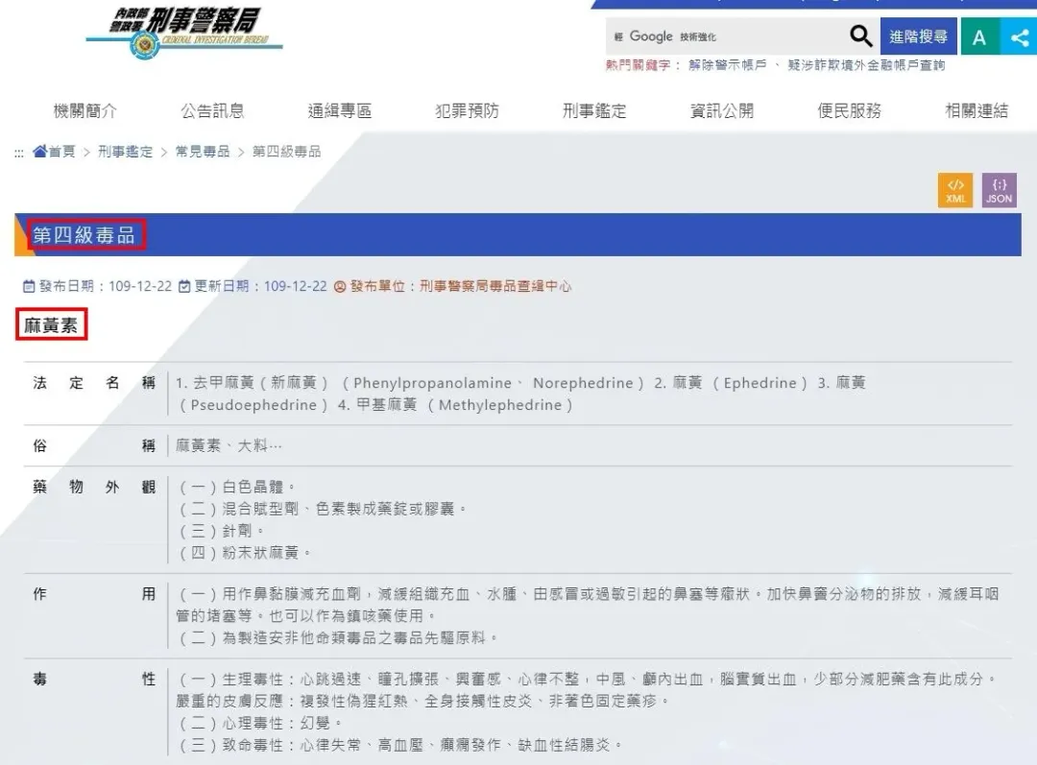Click the 發布單位 icon

coord(340,286)
